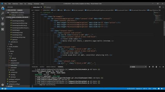Change indentation via Spaces: 4

coord(139,89)
